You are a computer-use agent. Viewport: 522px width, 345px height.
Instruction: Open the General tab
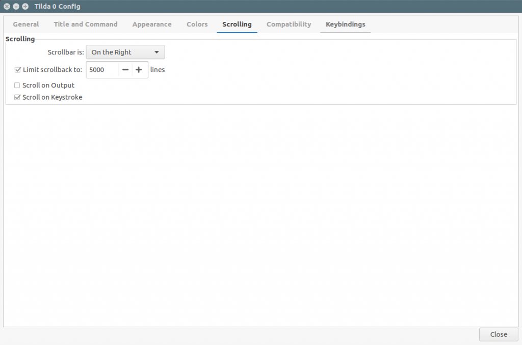(x=25, y=24)
